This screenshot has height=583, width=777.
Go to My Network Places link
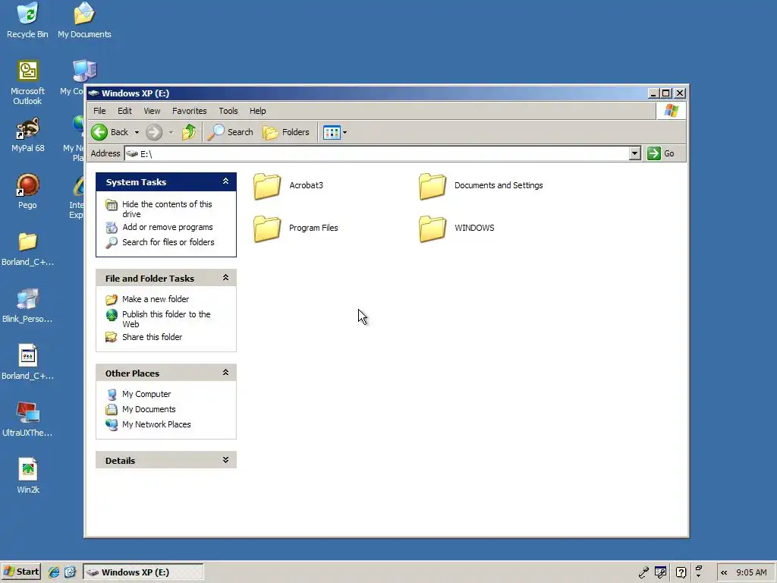point(156,424)
